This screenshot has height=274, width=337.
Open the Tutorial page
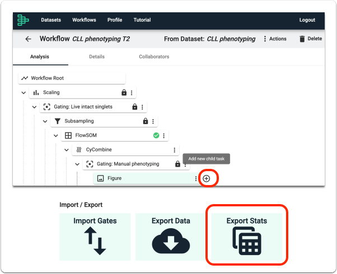(x=142, y=20)
